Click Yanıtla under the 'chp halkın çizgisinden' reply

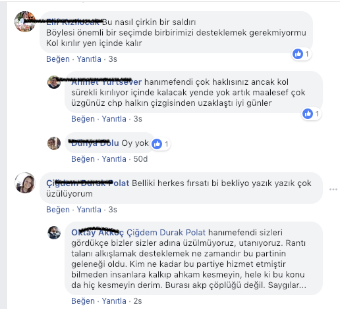tap(114, 119)
